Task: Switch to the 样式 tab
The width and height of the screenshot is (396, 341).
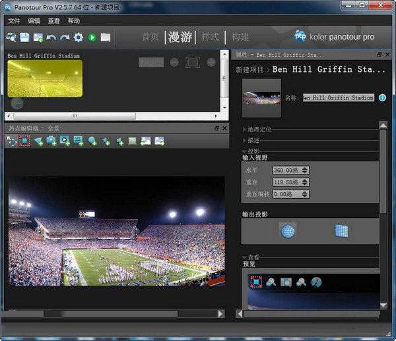Action: coord(209,37)
